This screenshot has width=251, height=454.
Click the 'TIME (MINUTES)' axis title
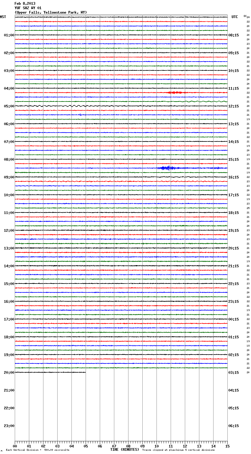click(125, 450)
